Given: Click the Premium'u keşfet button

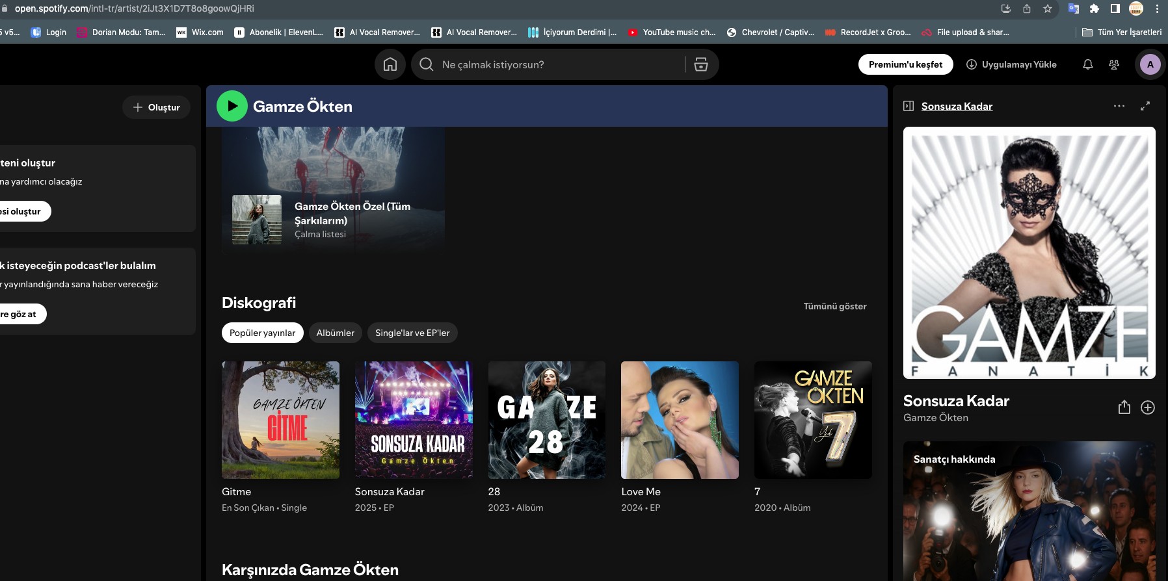Looking at the screenshot, I should (905, 64).
